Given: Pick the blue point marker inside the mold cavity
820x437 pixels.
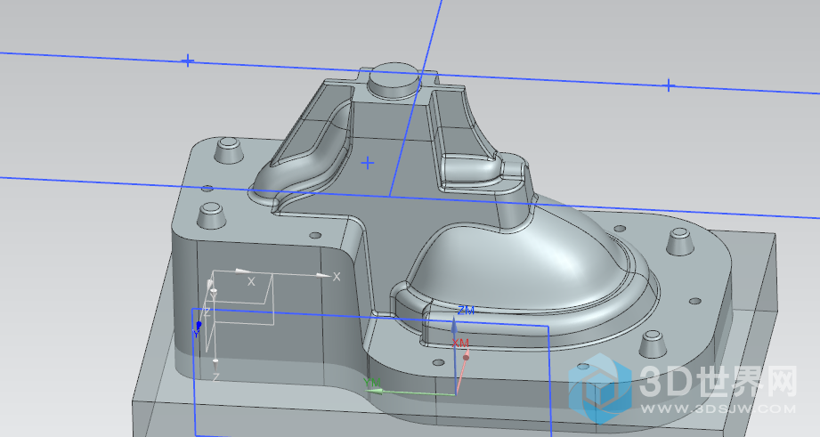Looking at the screenshot, I should [368, 164].
